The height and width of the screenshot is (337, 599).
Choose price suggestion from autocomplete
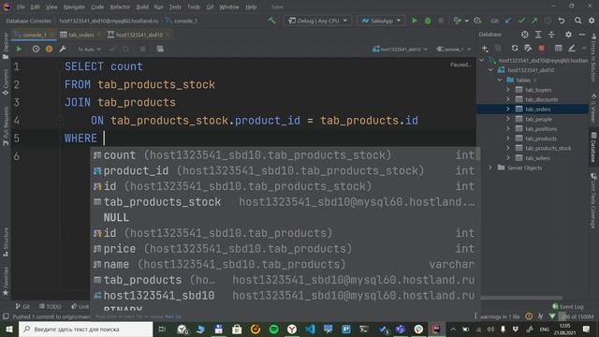285,249
